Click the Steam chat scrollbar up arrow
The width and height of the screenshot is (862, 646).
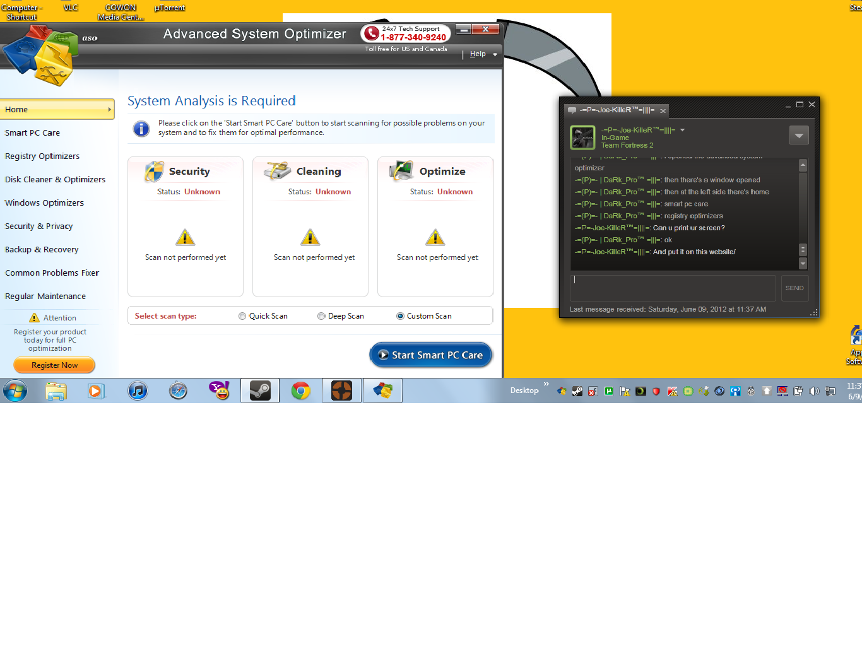803,165
